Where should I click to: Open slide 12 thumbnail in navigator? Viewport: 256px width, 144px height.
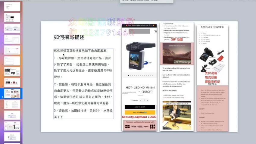point(12,126)
